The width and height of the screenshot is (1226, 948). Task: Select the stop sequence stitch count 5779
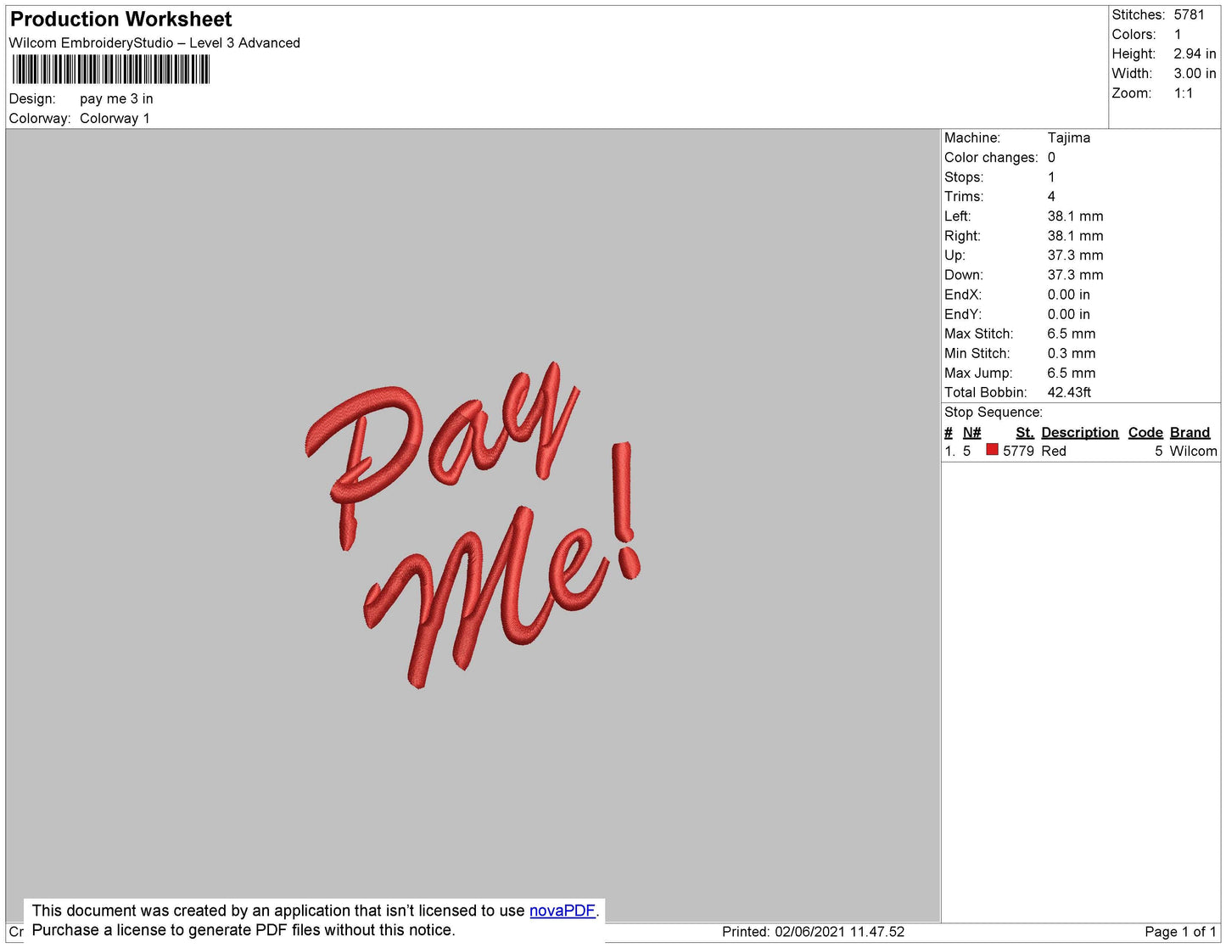click(1018, 452)
